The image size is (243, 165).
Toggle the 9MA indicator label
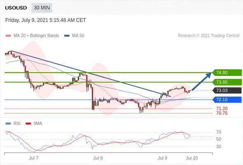click(38, 124)
